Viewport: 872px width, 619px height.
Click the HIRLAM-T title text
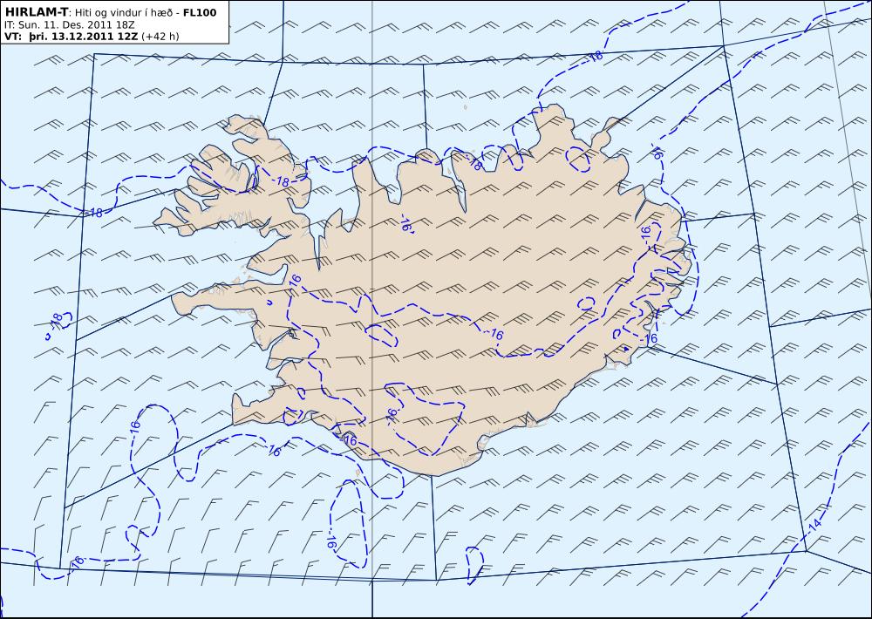coord(37,12)
